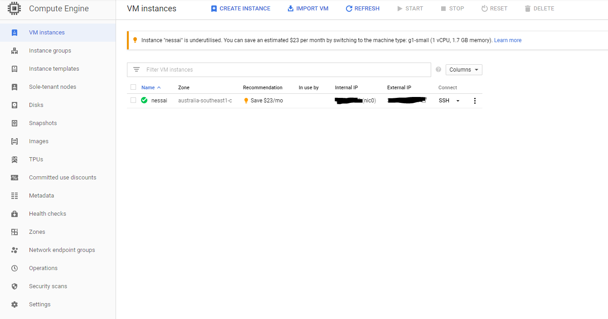Click the VM instances sidebar icon
This screenshot has width=608, height=319.
coord(15,33)
